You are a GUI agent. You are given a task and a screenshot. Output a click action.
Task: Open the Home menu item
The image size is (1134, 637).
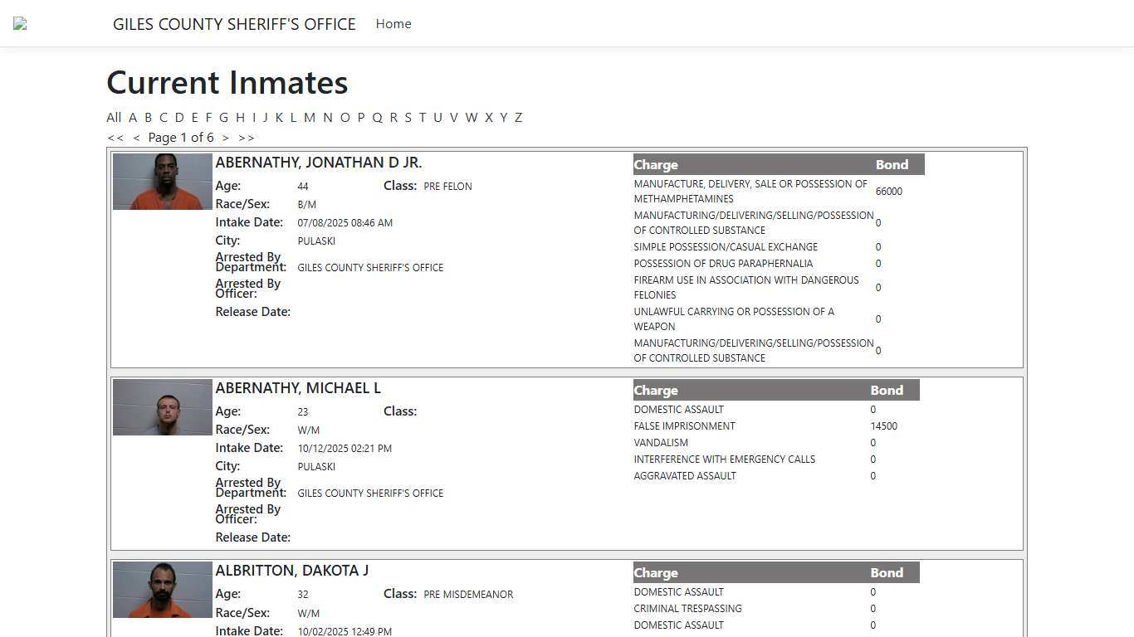point(393,23)
